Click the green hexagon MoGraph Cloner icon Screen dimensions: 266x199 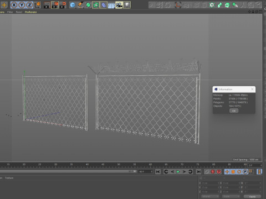tap(212, 5)
